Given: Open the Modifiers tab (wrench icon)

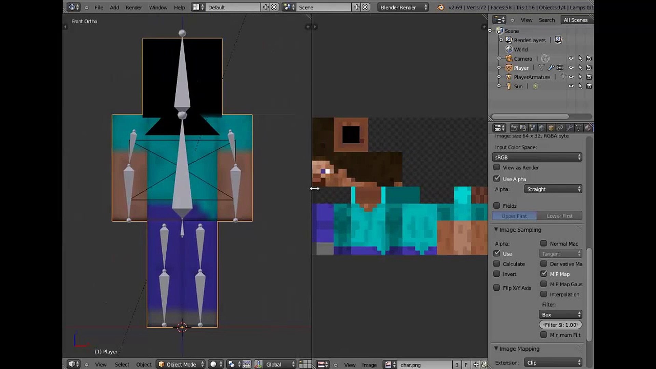Looking at the screenshot, I should pyautogui.click(x=569, y=128).
